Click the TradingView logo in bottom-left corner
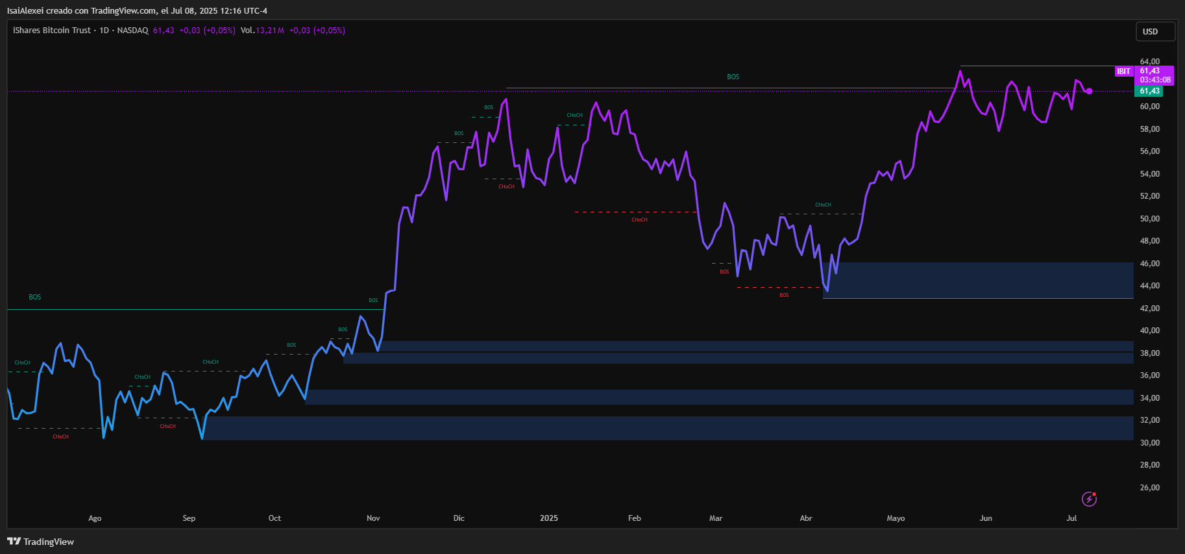Image resolution: width=1185 pixels, height=554 pixels. coord(40,542)
